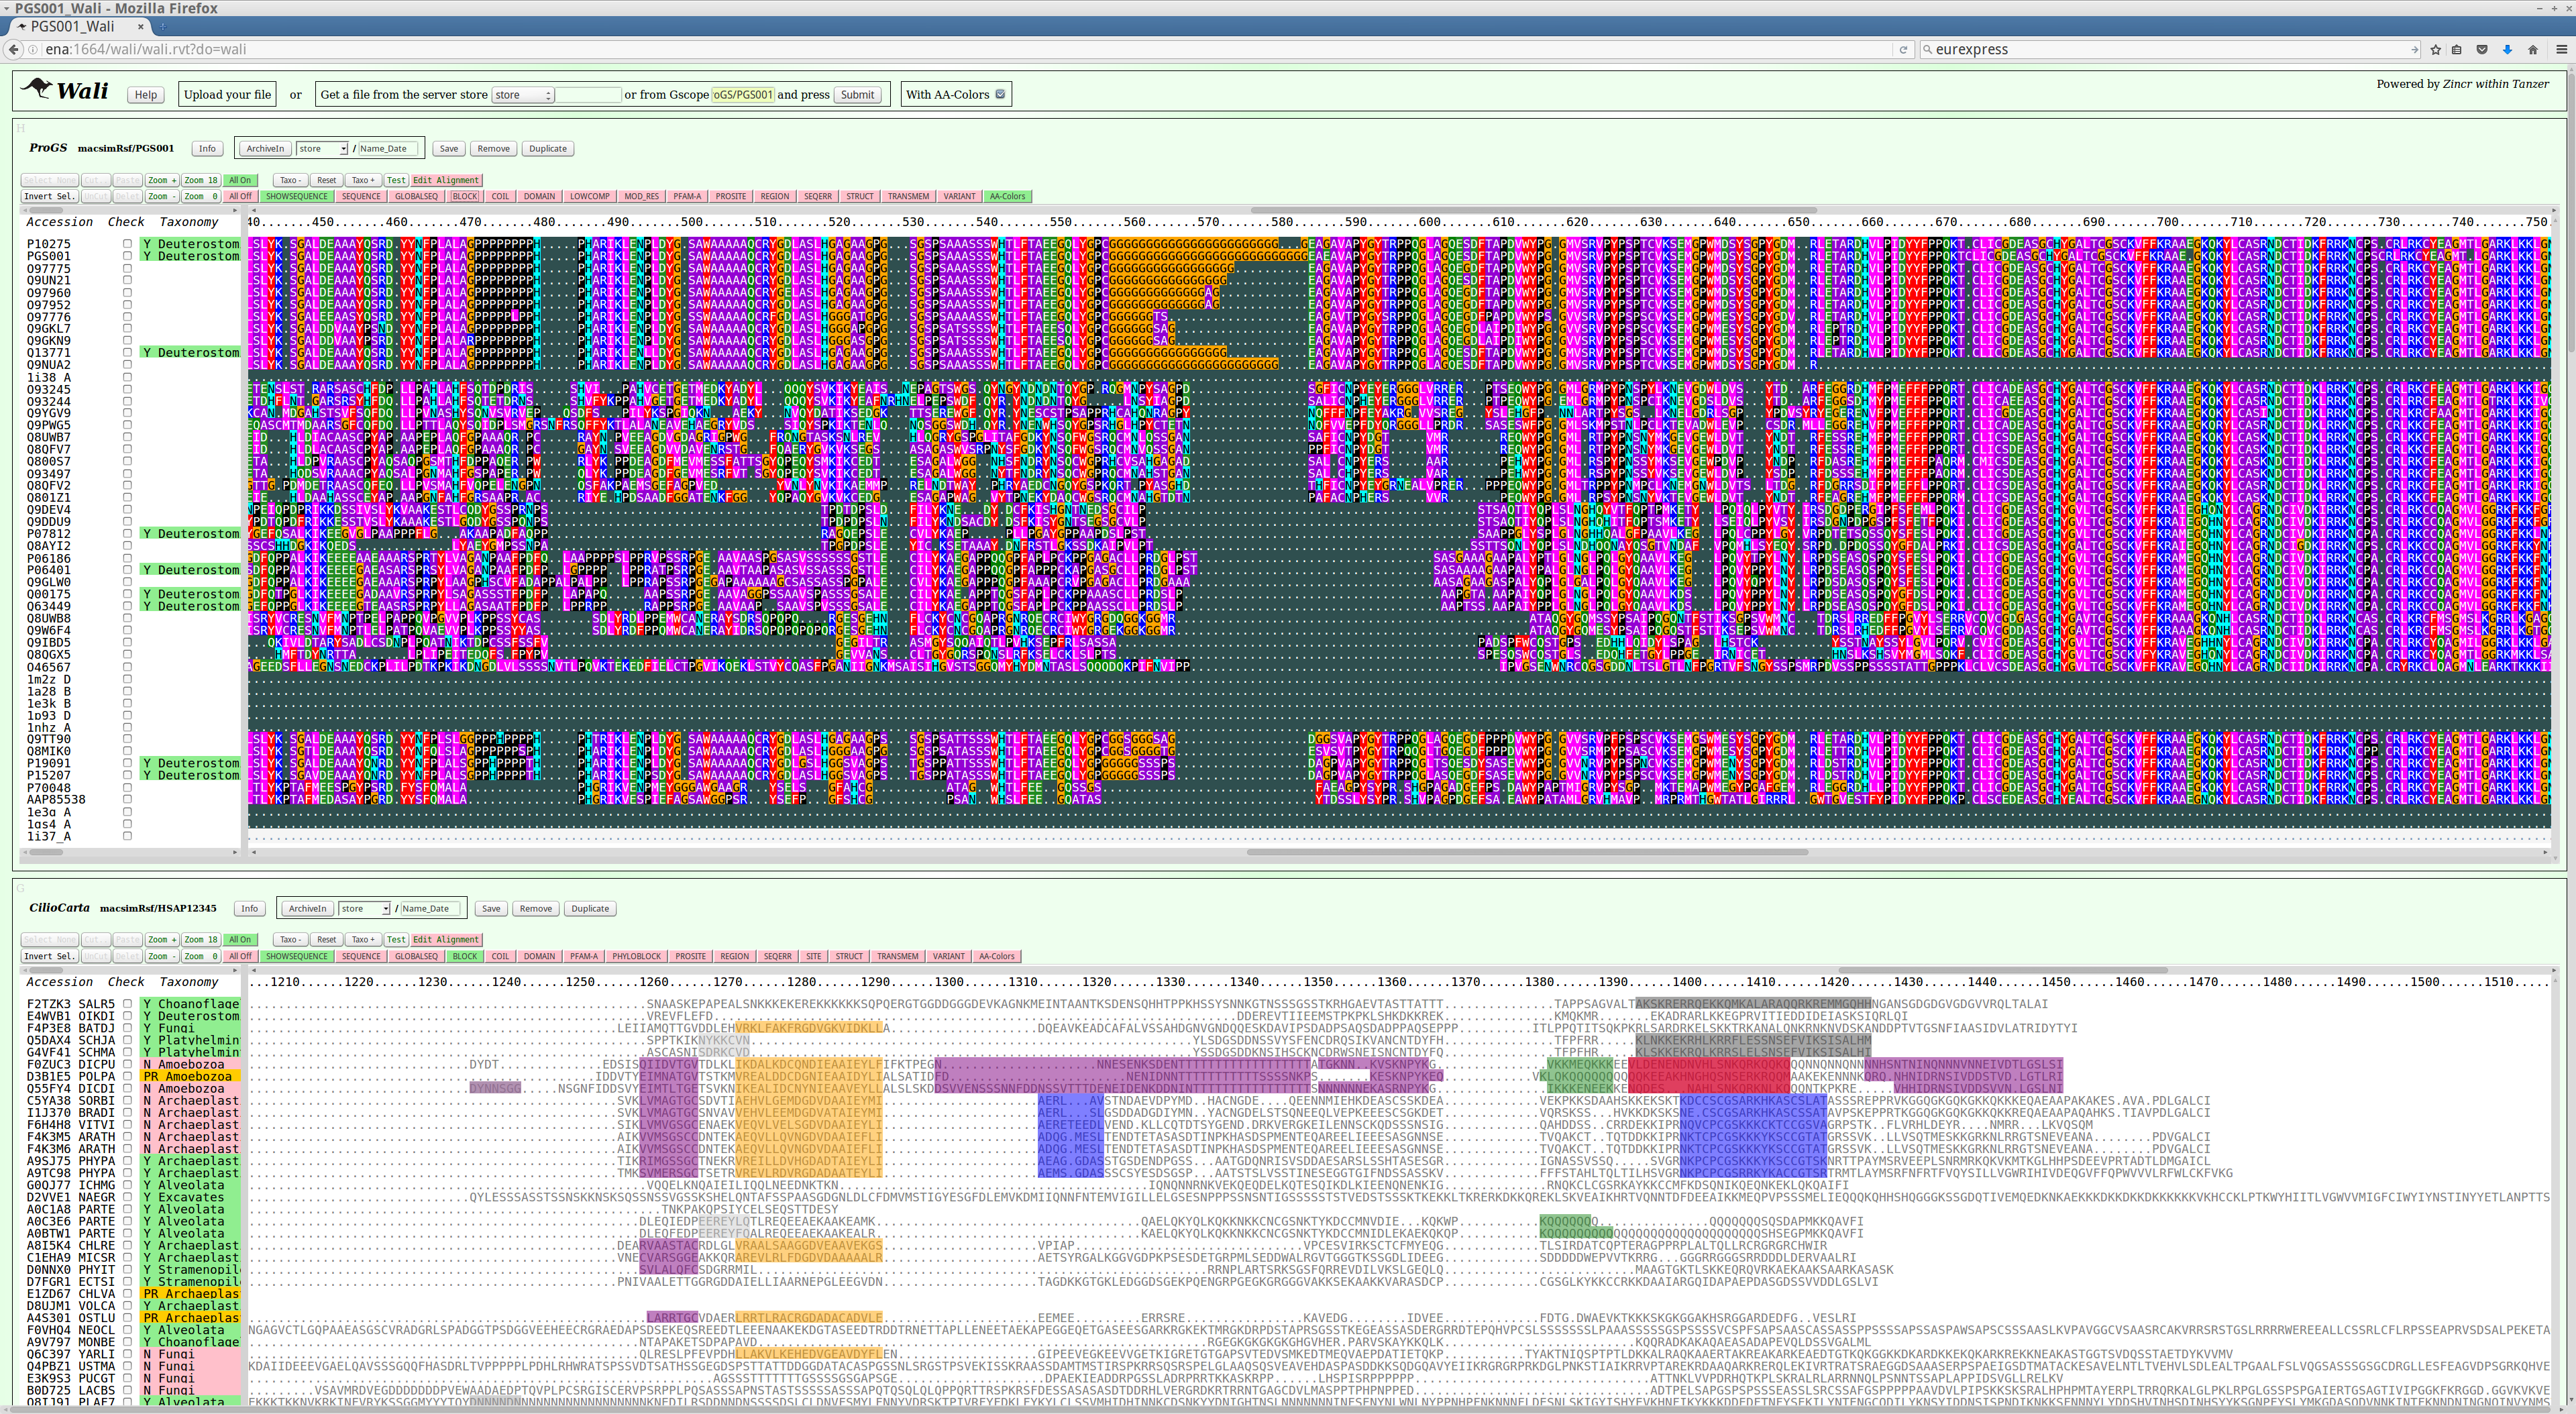
Task: Check the box for accession P10275
Action: click(127, 244)
